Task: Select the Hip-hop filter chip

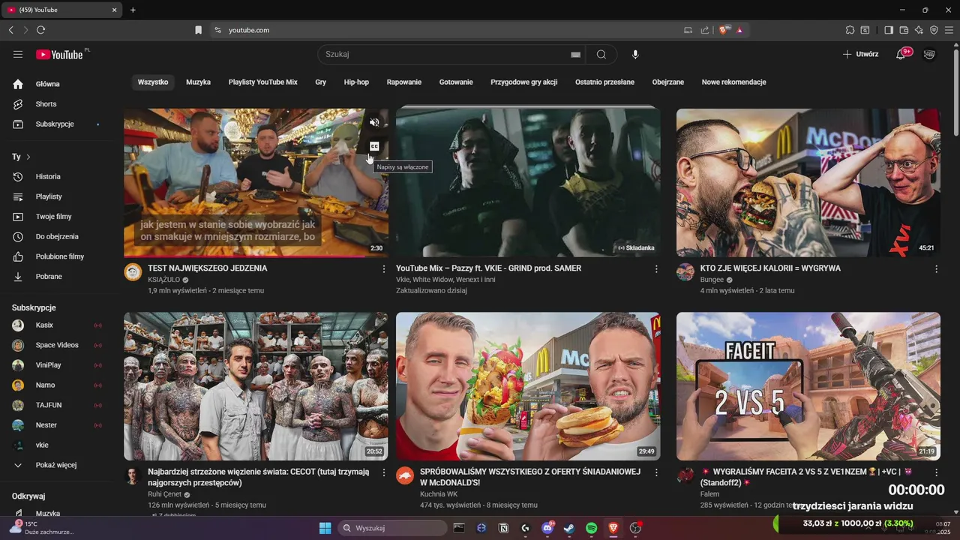Action: tap(356, 82)
